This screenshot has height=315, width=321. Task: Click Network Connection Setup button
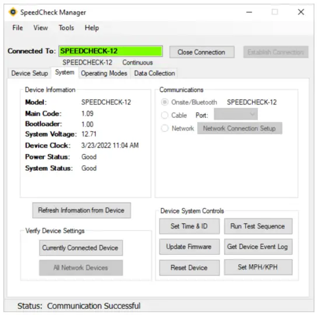point(239,128)
